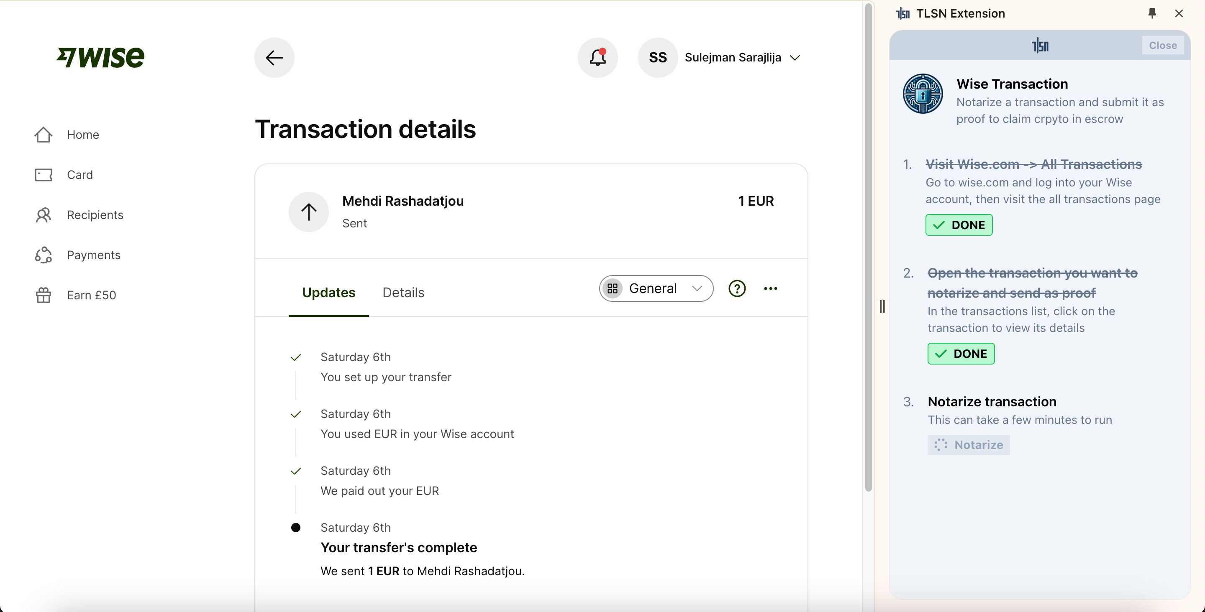This screenshot has width=1205, height=612.
Task: Select the Card icon in sidebar
Action: 44,174
